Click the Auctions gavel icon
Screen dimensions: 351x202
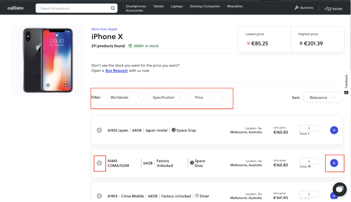click(297, 8)
